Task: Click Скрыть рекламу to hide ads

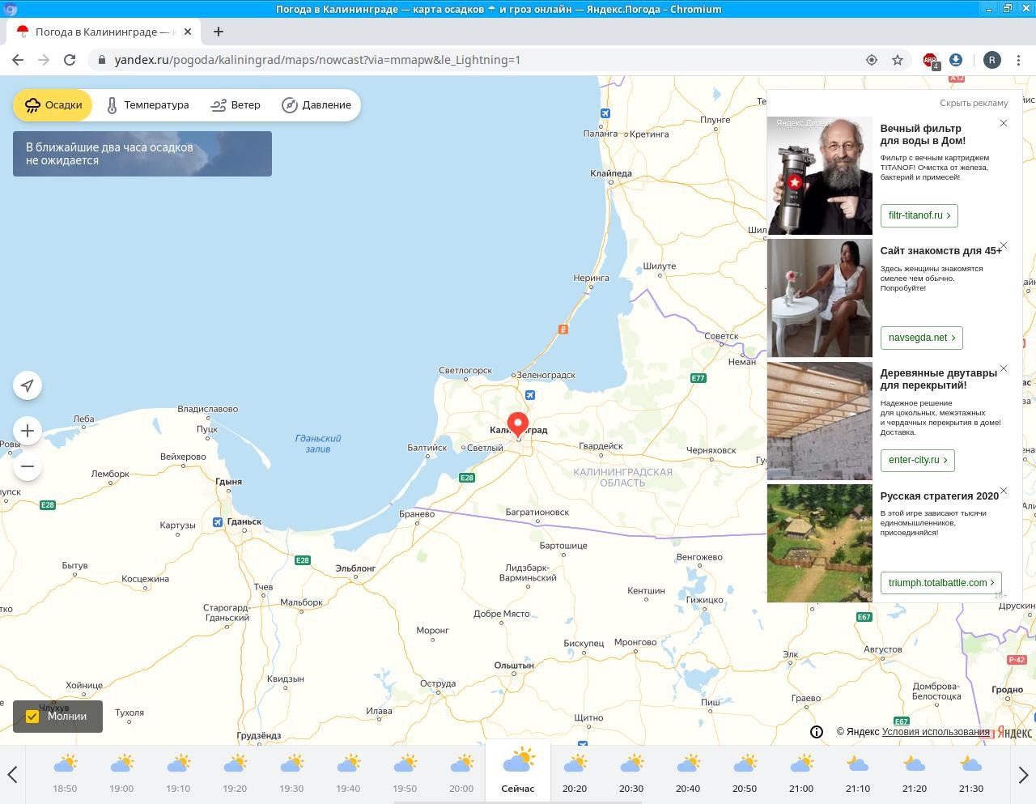Action: point(974,103)
